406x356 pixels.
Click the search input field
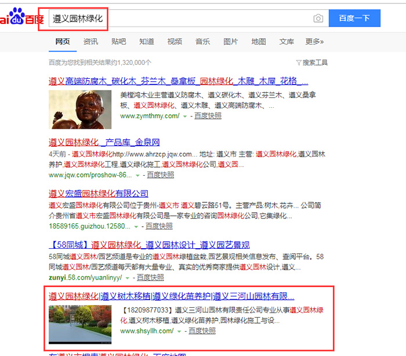point(174,19)
